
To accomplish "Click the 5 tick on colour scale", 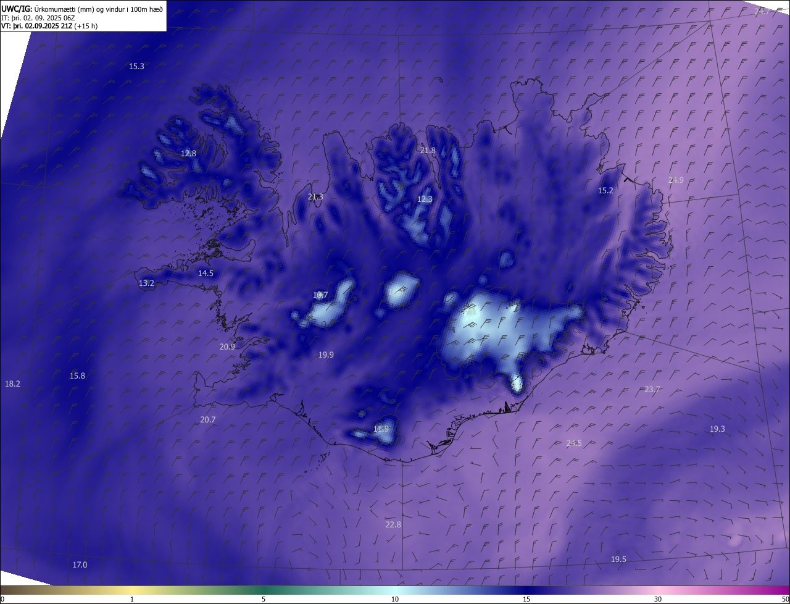I will pyautogui.click(x=264, y=599).
